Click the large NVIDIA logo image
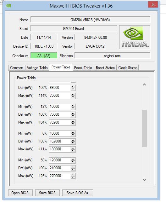The height and width of the screenshot is (203, 166). (x=135, y=37)
